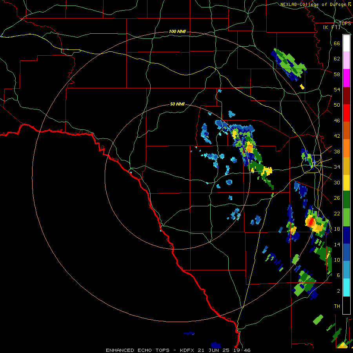Select the magenta legend color block

pos(346,78)
